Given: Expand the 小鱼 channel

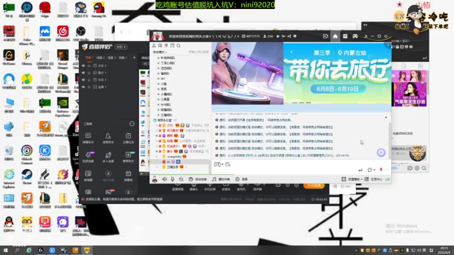Looking at the screenshot, I should (158, 84).
